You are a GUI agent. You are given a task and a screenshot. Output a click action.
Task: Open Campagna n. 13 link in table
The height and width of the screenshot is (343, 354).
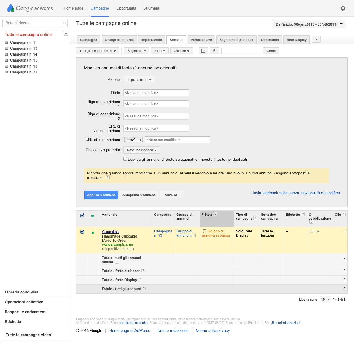click(x=163, y=233)
